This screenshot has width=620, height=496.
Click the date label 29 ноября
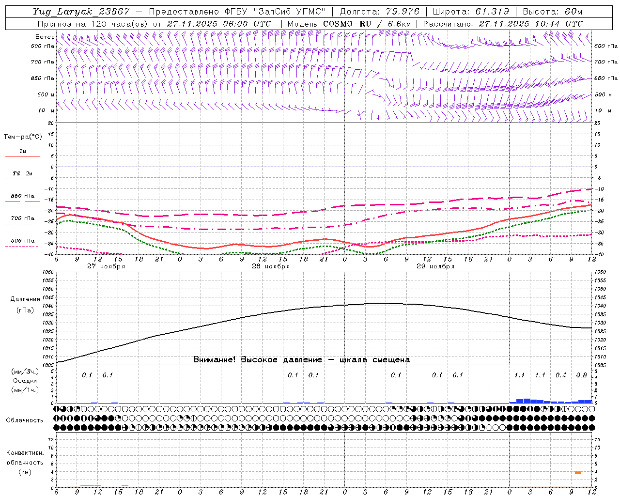click(x=435, y=266)
